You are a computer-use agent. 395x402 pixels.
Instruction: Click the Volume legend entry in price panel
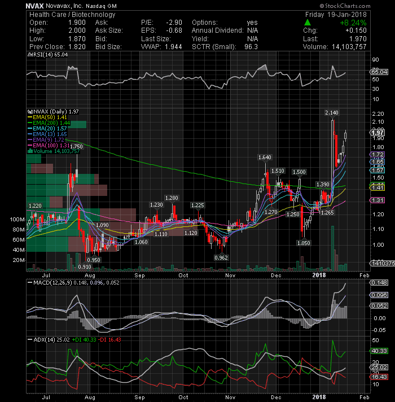[54, 151]
